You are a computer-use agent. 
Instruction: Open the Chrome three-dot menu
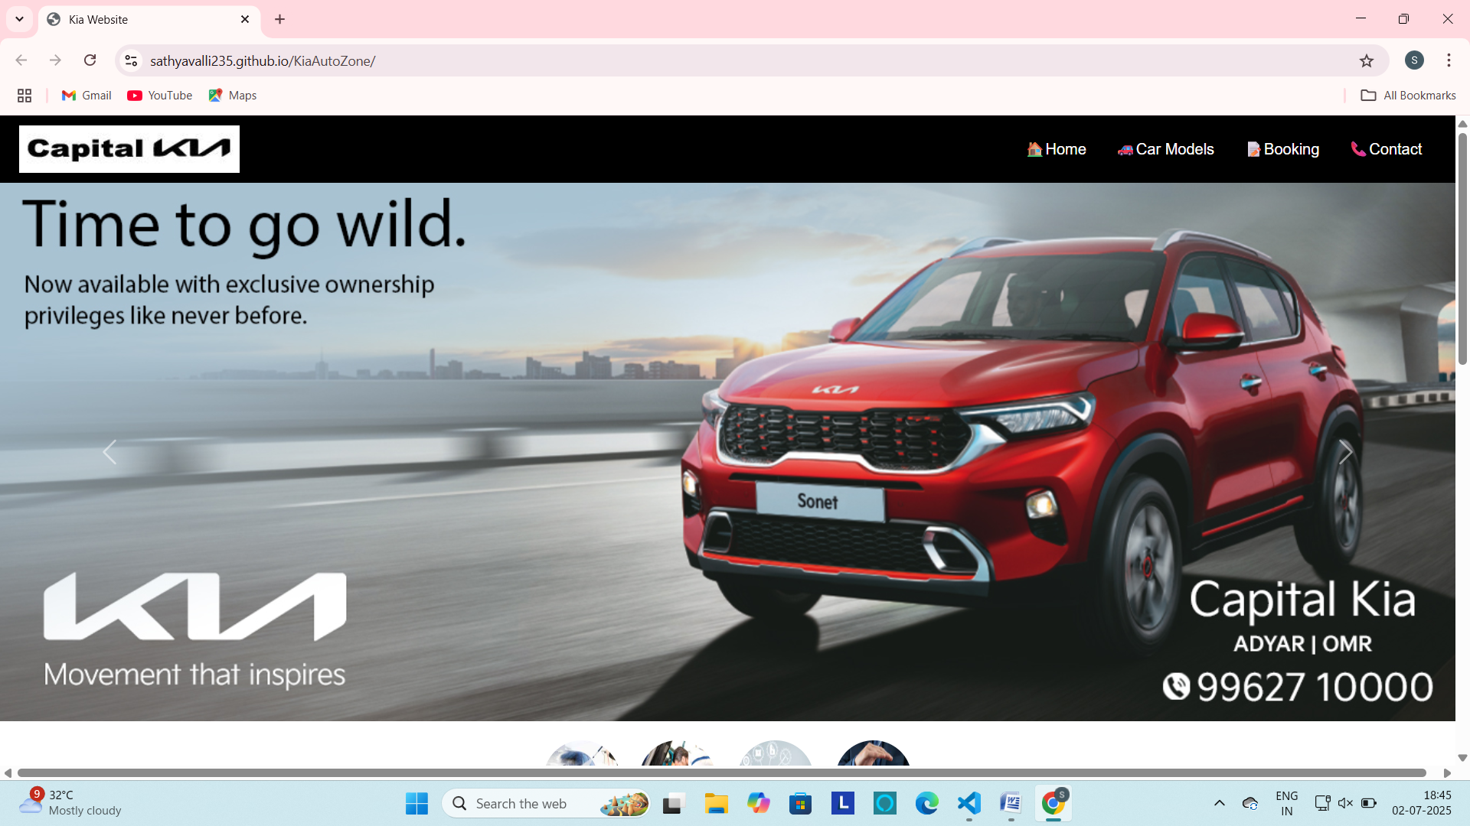click(1449, 60)
